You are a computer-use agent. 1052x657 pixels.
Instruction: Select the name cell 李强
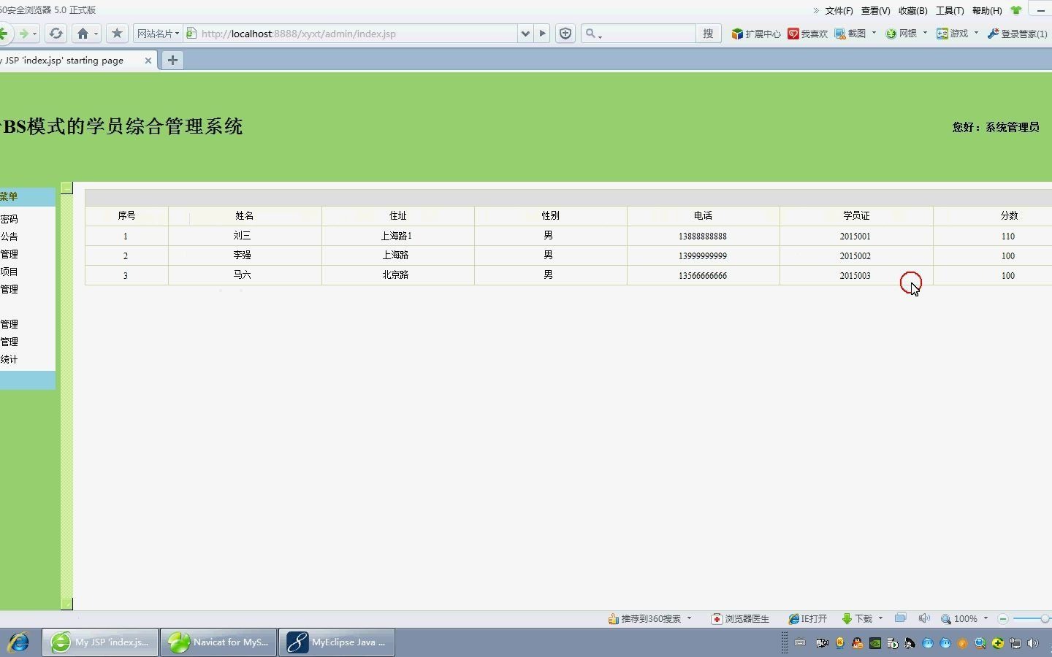click(242, 255)
